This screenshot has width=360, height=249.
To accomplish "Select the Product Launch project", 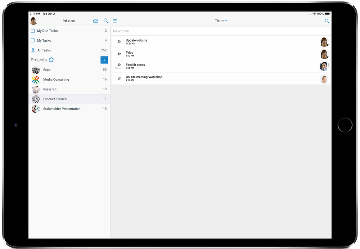I will point(69,99).
